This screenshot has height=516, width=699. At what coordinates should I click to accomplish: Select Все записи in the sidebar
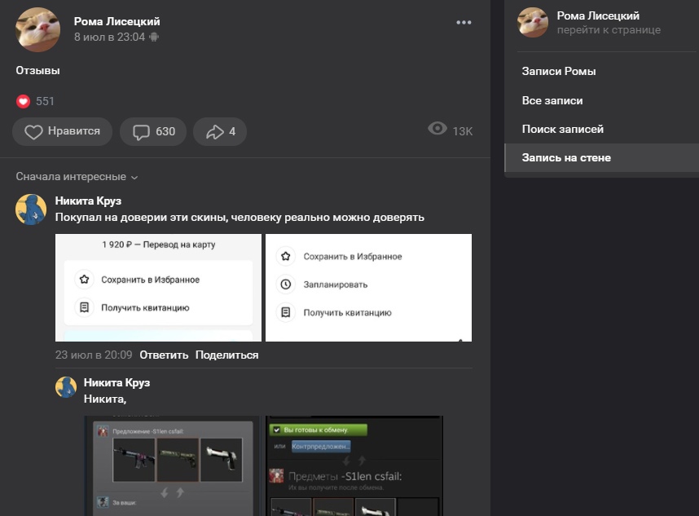click(x=552, y=101)
